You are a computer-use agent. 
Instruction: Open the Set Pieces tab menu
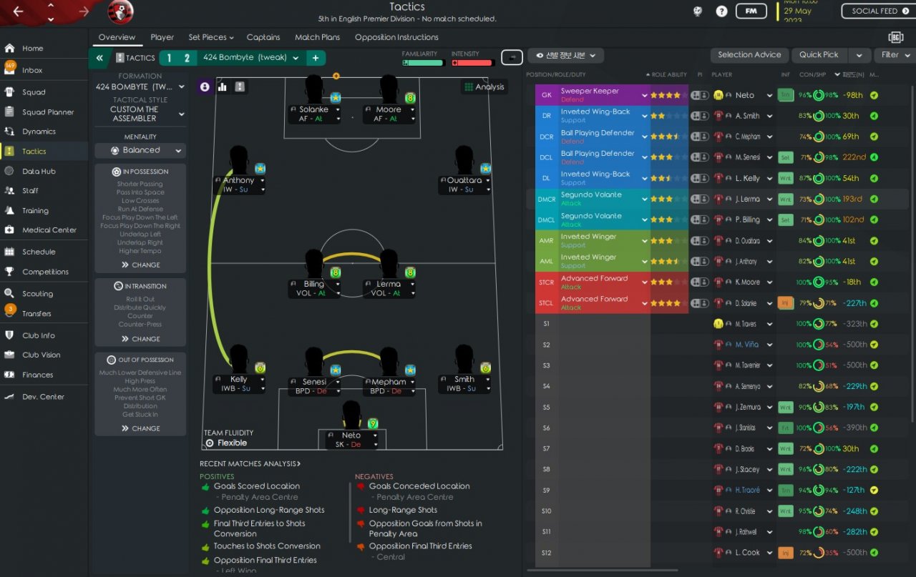coord(211,37)
